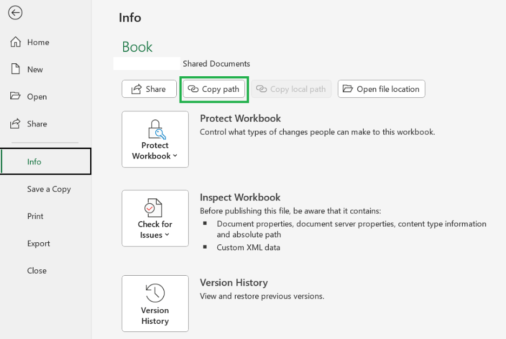This screenshot has height=339, width=506.
Task: Click the New blank page icon
Action: coord(16,69)
